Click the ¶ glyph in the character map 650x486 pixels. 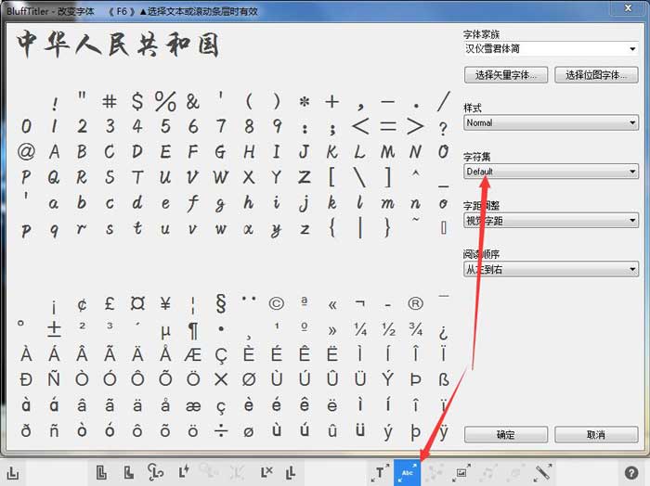coord(193,331)
